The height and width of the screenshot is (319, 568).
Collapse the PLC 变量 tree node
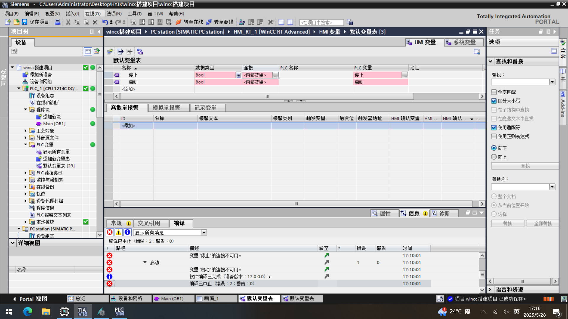click(25, 144)
